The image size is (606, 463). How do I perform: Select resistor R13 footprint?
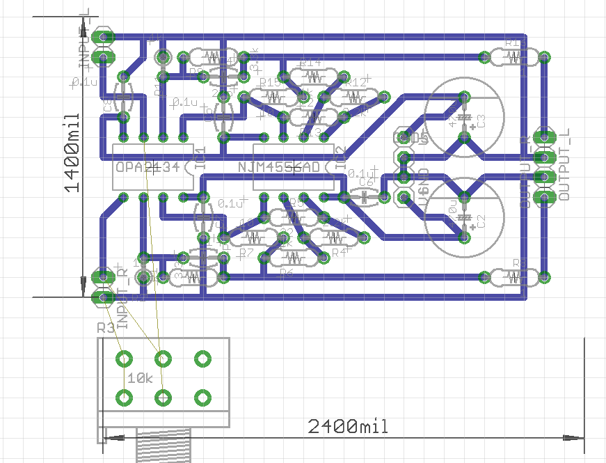click(313, 118)
